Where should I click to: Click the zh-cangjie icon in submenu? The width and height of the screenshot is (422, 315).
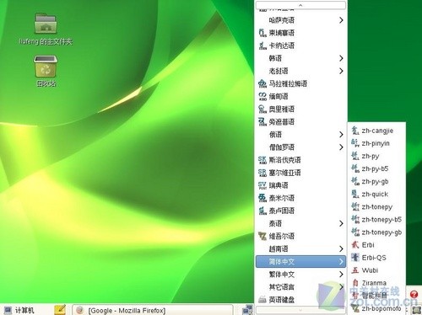point(355,131)
